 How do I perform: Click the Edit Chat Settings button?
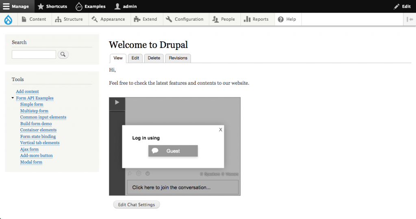[136, 205]
